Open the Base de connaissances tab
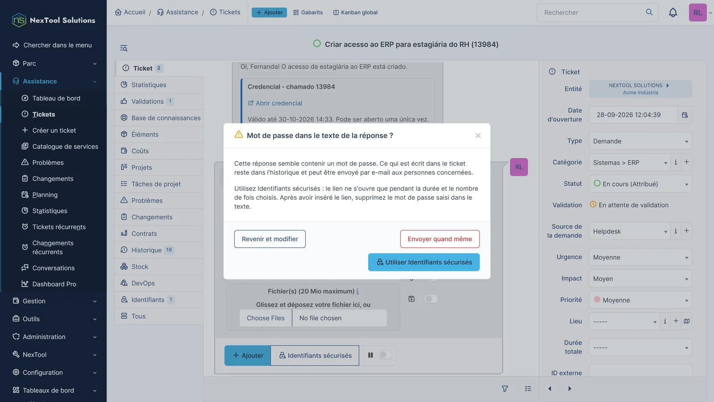This screenshot has height=402, width=714. pos(159,118)
